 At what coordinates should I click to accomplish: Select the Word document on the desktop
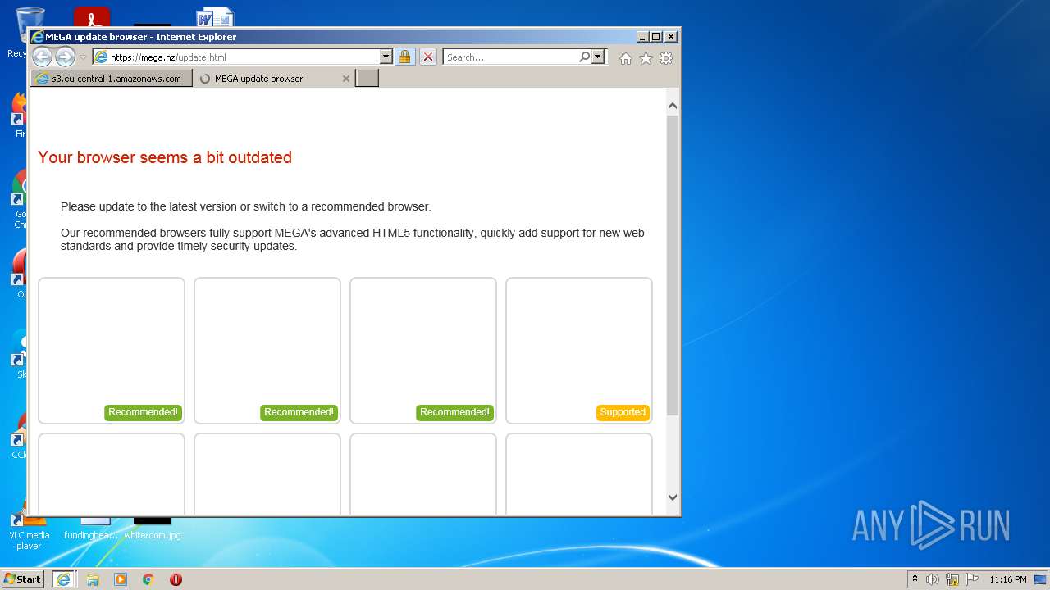tap(214, 18)
